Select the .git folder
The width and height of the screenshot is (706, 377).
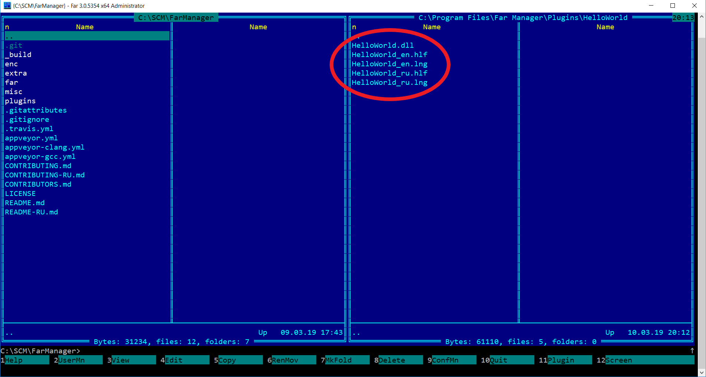[14, 45]
